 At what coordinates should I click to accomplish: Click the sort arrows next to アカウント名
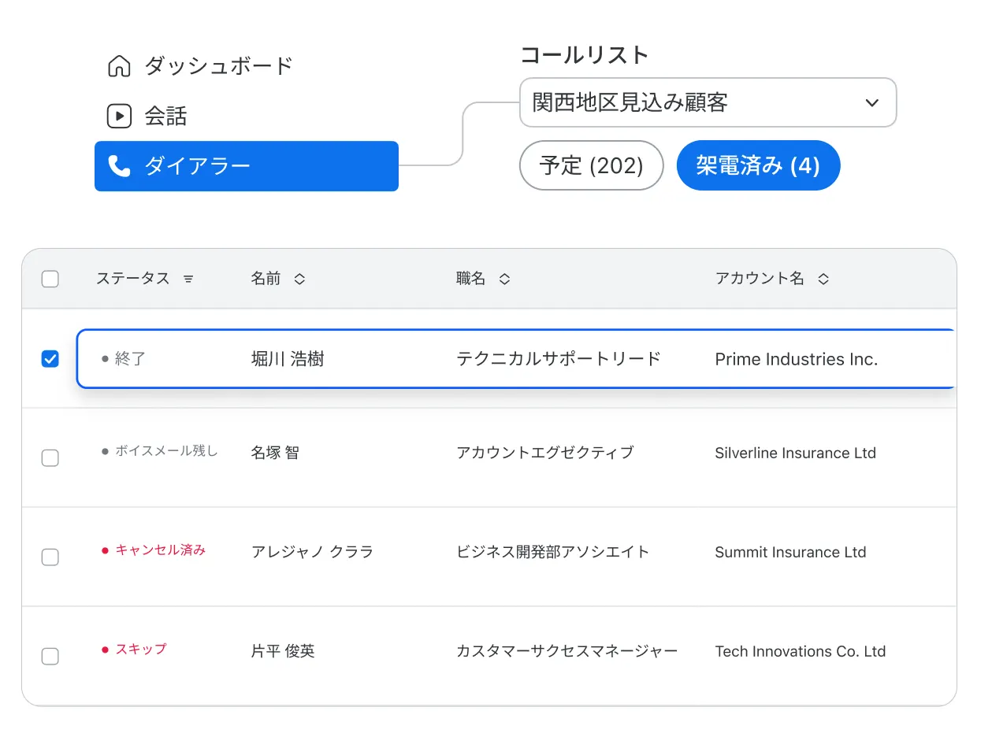click(823, 278)
